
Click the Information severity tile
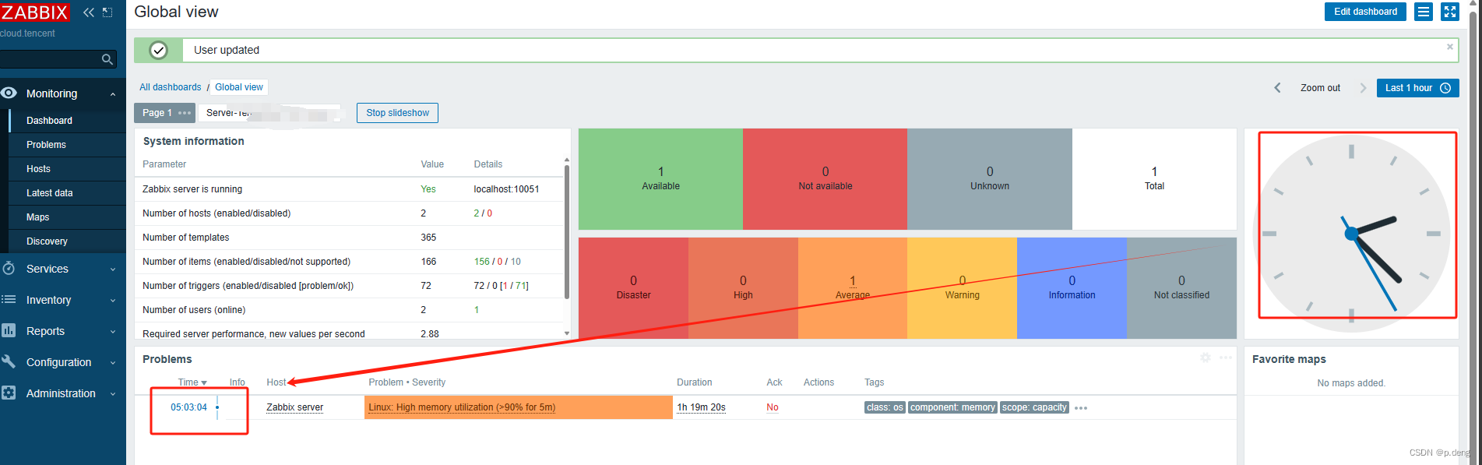(1072, 288)
